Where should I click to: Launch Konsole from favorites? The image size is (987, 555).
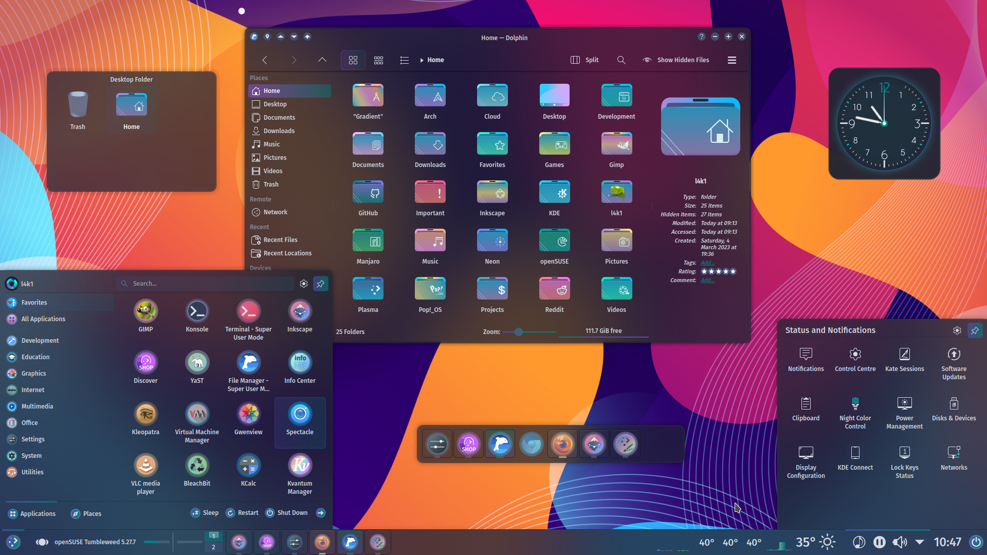click(x=197, y=311)
